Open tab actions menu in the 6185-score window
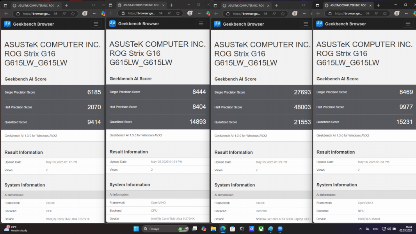 tap(5, 5)
